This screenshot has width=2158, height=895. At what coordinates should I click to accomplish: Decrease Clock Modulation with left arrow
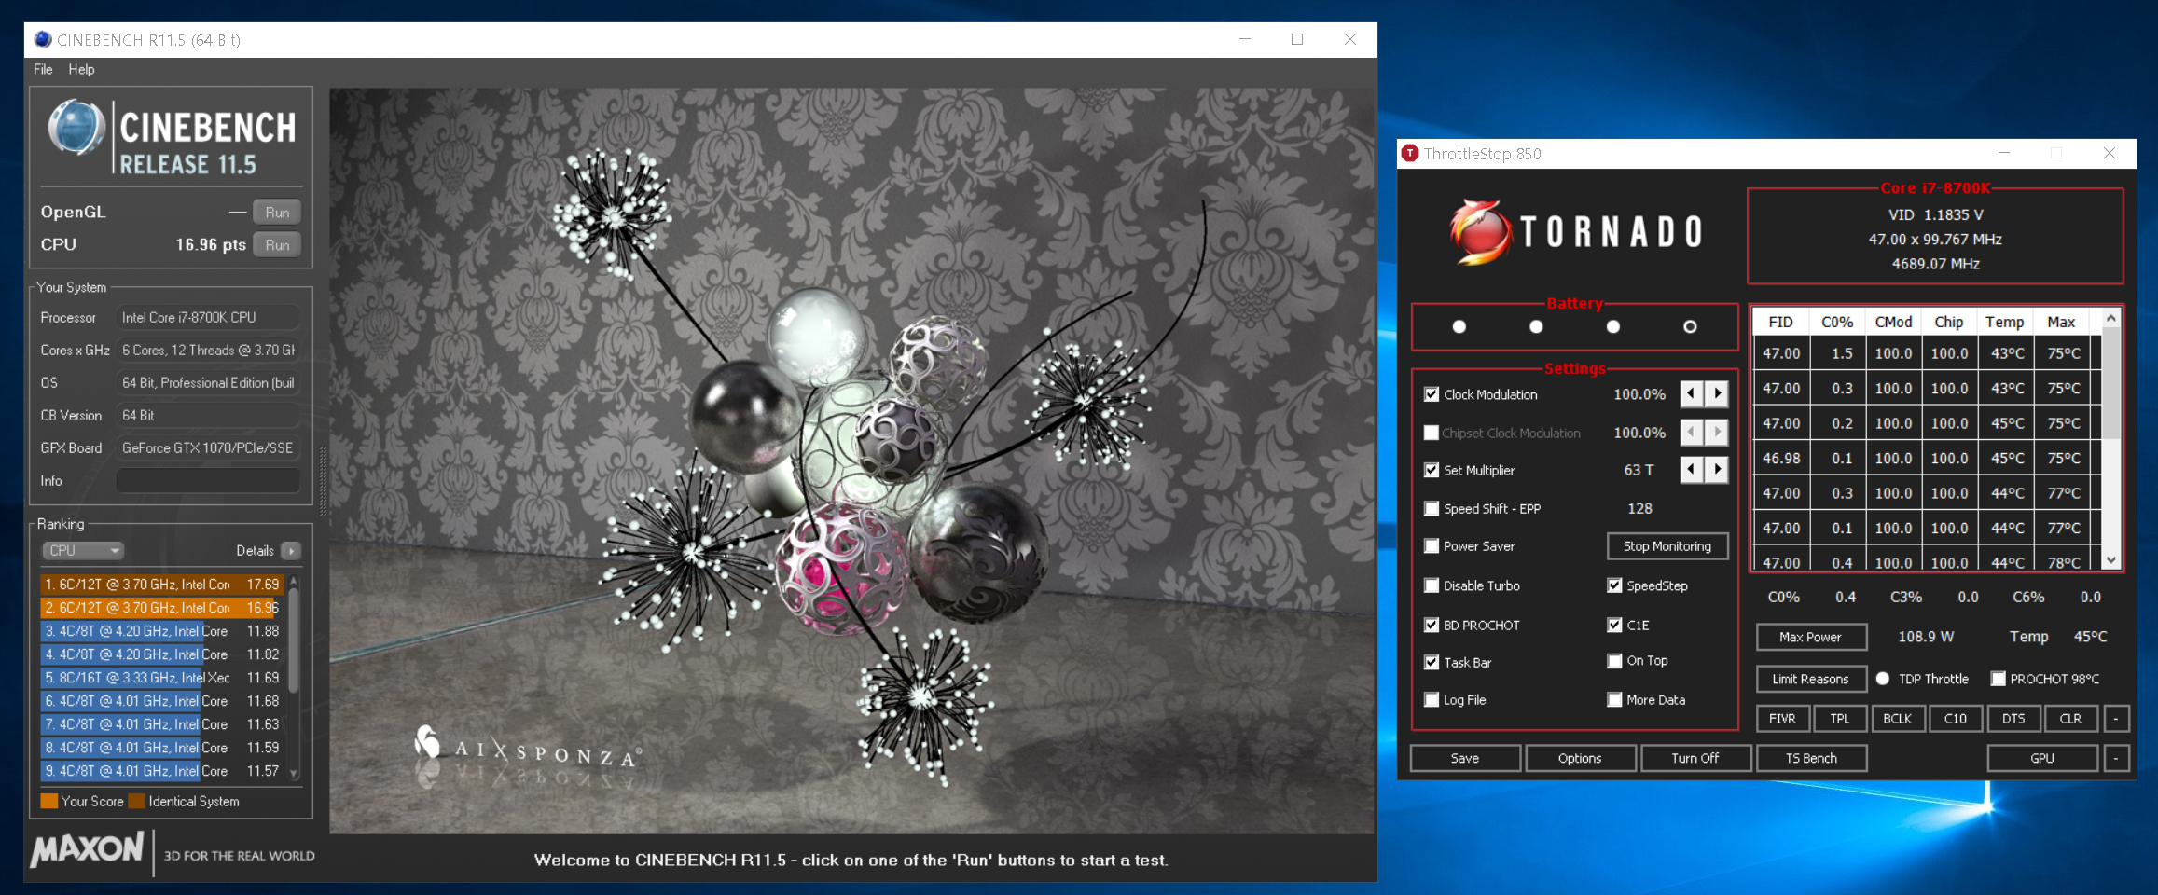1692,394
